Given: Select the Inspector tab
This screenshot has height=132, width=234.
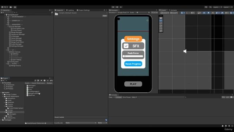Looking at the screenshot, I should (59, 10).
